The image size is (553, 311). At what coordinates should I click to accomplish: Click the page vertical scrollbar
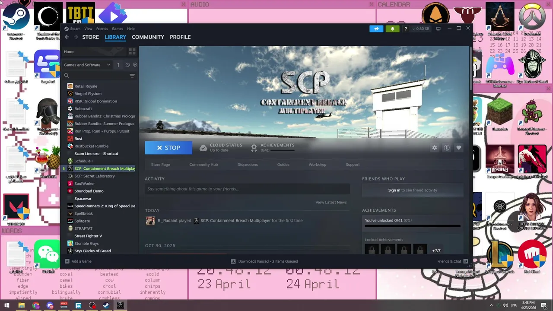[470, 68]
